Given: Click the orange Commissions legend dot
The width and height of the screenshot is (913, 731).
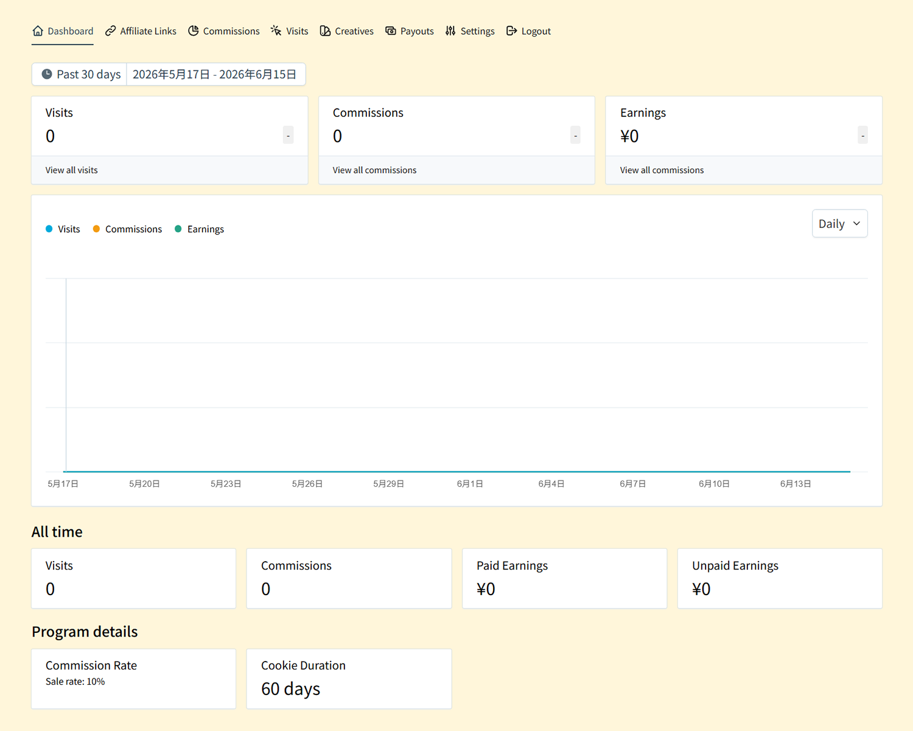Looking at the screenshot, I should point(96,229).
